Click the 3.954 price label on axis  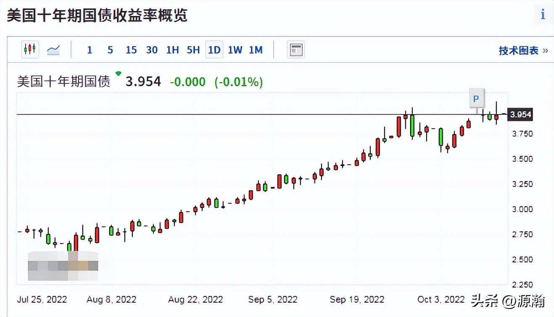(520, 114)
